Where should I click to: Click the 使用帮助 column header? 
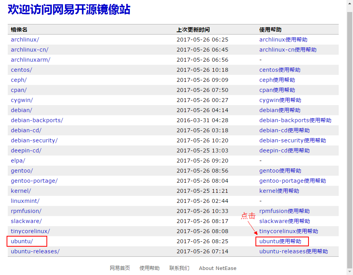[271, 29]
